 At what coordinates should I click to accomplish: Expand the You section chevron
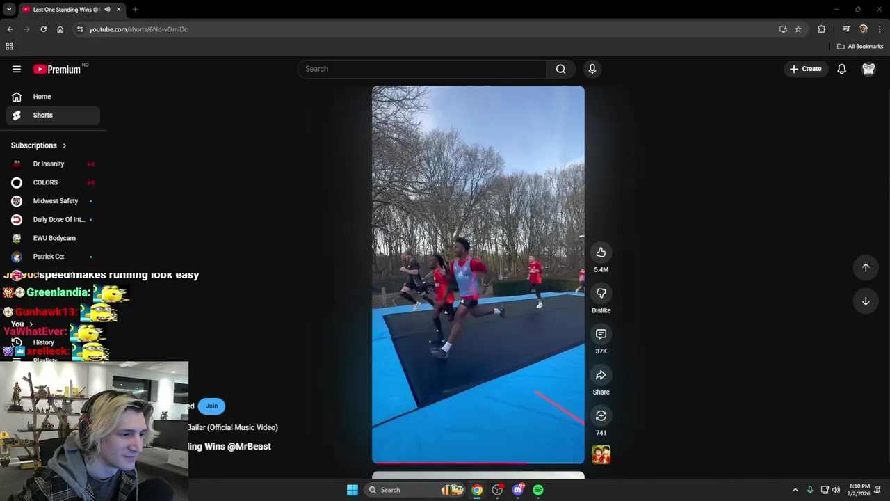click(31, 324)
